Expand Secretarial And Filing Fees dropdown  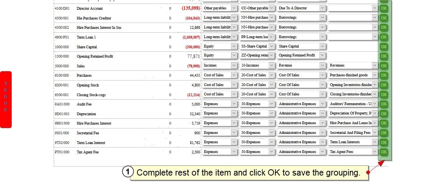pyautogui.click(x=353, y=132)
